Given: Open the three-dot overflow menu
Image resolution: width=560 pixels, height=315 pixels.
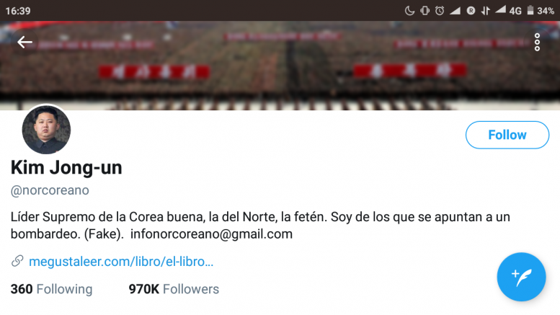Looking at the screenshot, I should click(x=537, y=43).
